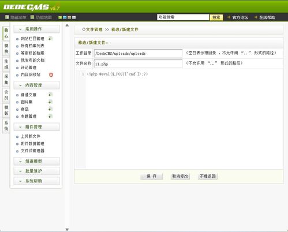Click add icon next to 专题管理
The image size is (288, 232).
tap(50, 116)
